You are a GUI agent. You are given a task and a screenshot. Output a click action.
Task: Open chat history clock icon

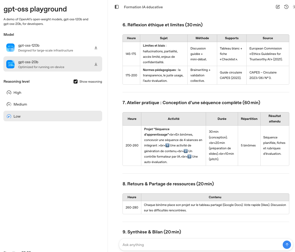pyautogui.click(x=286, y=7)
